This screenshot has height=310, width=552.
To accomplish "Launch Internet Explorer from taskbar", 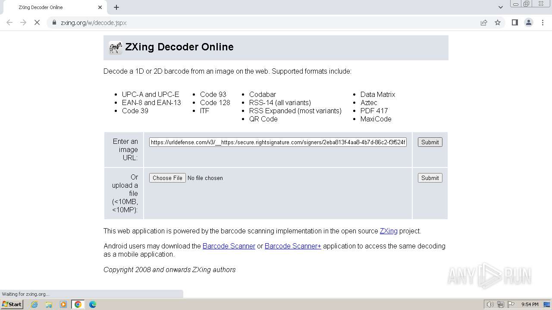I will tap(34, 304).
